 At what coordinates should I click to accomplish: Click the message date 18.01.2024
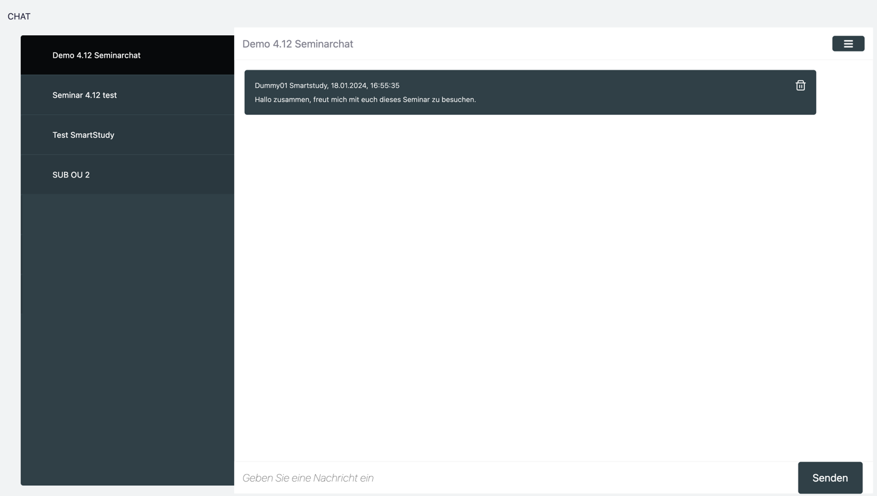coord(348,85)
